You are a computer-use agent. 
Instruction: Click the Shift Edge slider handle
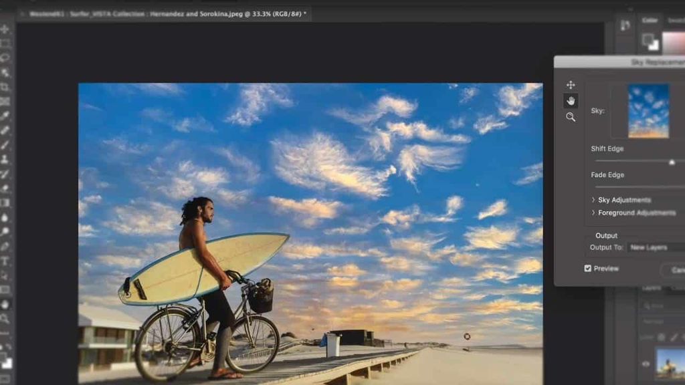click(672, 162)
